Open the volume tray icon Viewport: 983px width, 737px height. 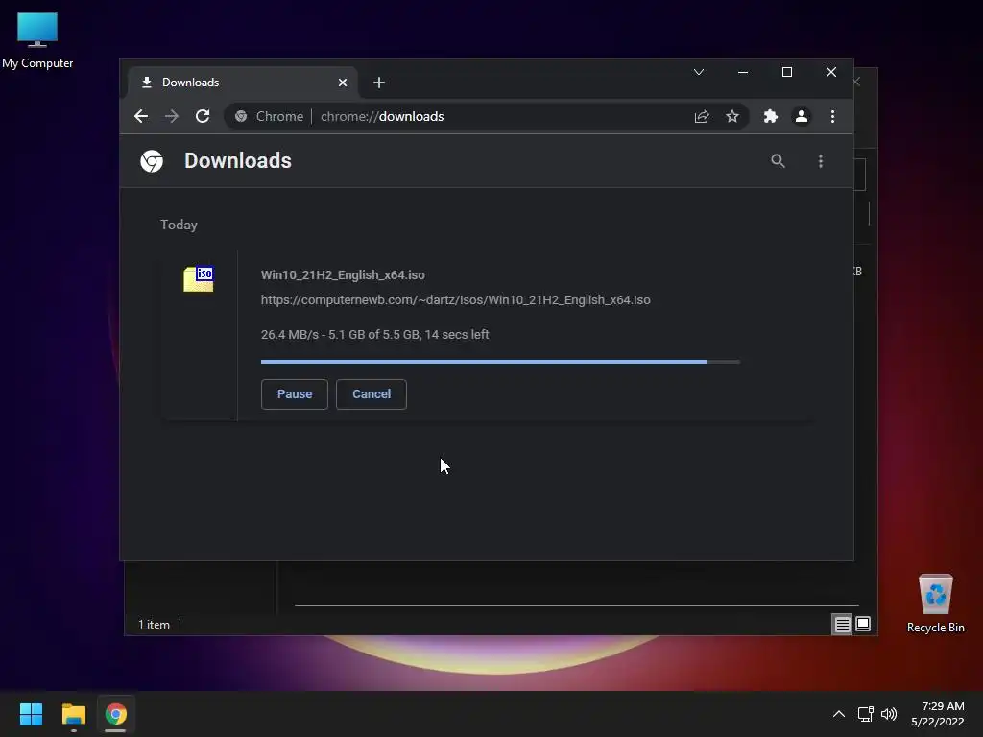[889, 714]
